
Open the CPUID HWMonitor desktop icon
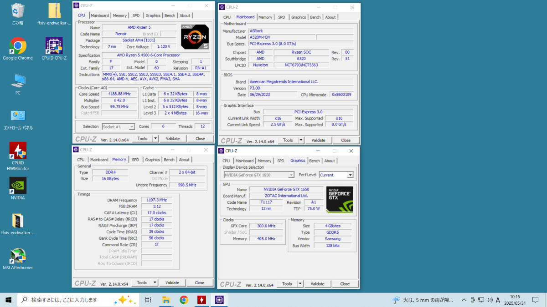point(18,151)
